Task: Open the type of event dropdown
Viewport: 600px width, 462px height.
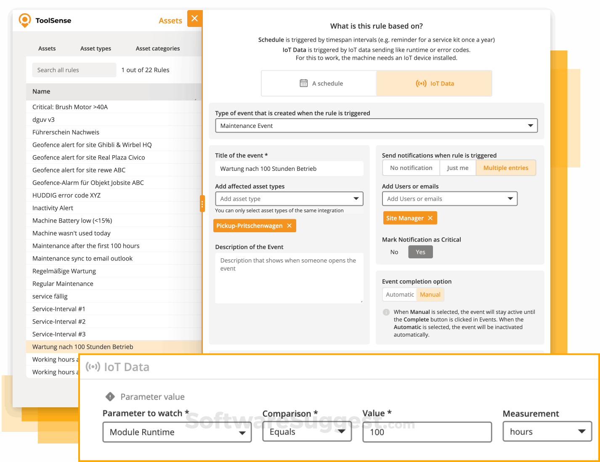Action: [529, 125]
